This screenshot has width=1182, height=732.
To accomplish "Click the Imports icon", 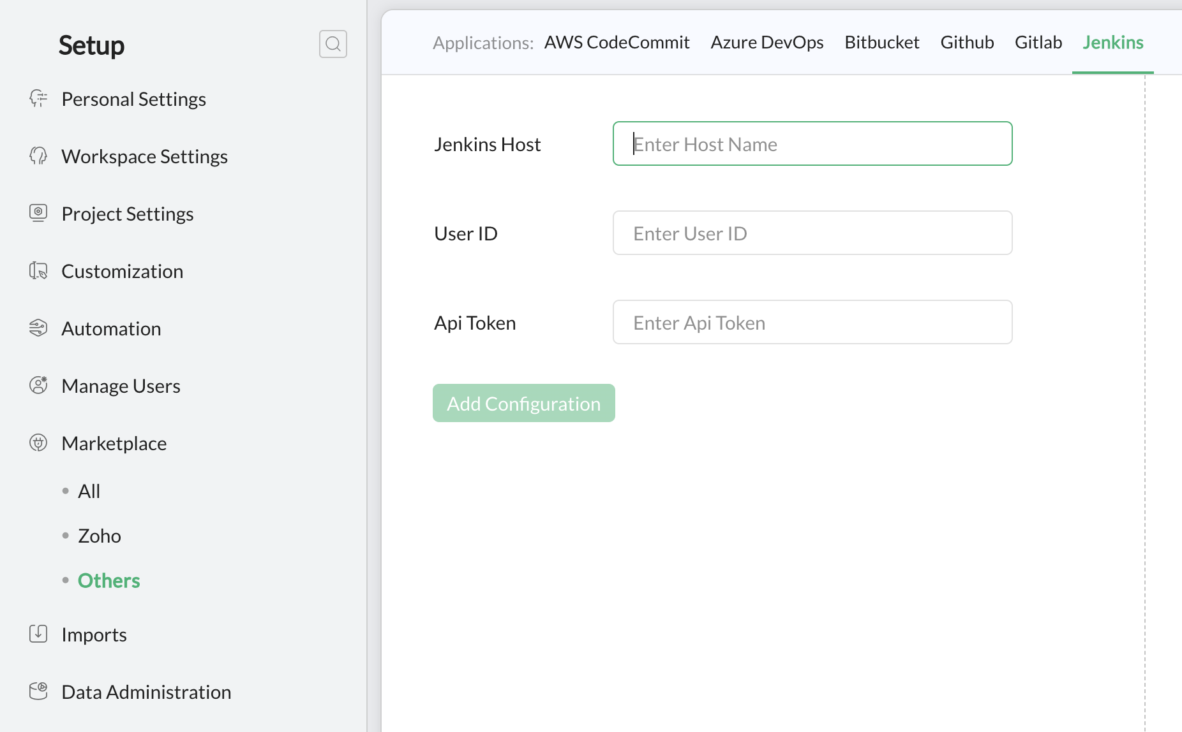I will coord(38,634).
